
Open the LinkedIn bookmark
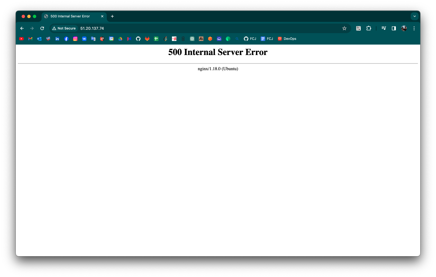coord(57,39)
